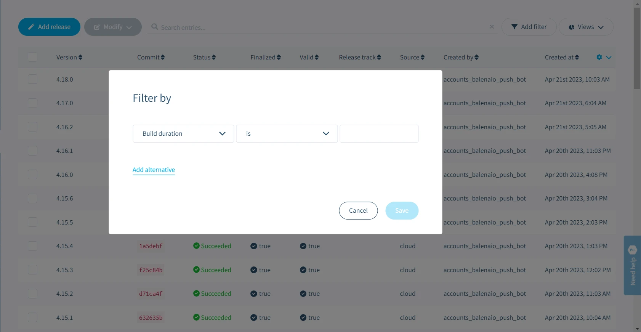Image resolution: width=641 pixels, height=332 pixels.
Task: Click the Source column header
Action: tap(409, 58)
